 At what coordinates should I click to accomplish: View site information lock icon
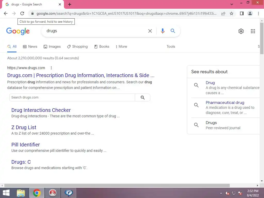(x=32, y=13)
